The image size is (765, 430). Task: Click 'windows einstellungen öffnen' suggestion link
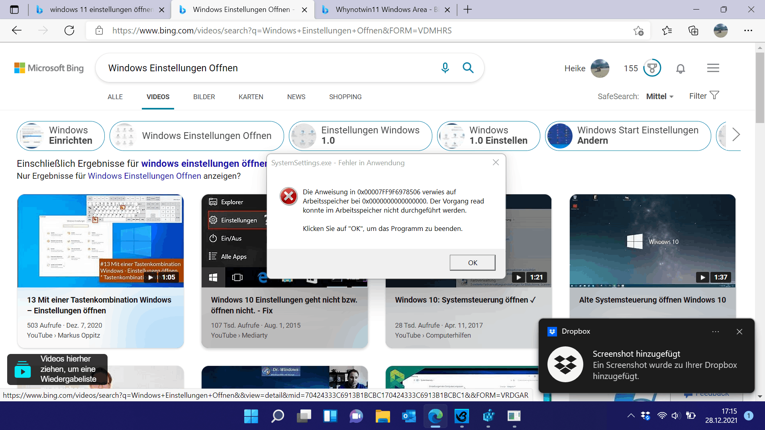click(x=204, y=164)
